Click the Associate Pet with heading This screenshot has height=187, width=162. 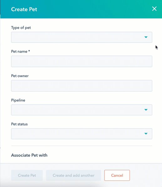click(29, 155)
